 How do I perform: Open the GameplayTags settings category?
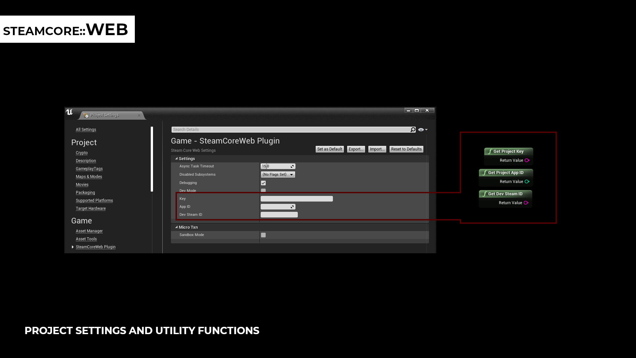(x=89, y=169)
